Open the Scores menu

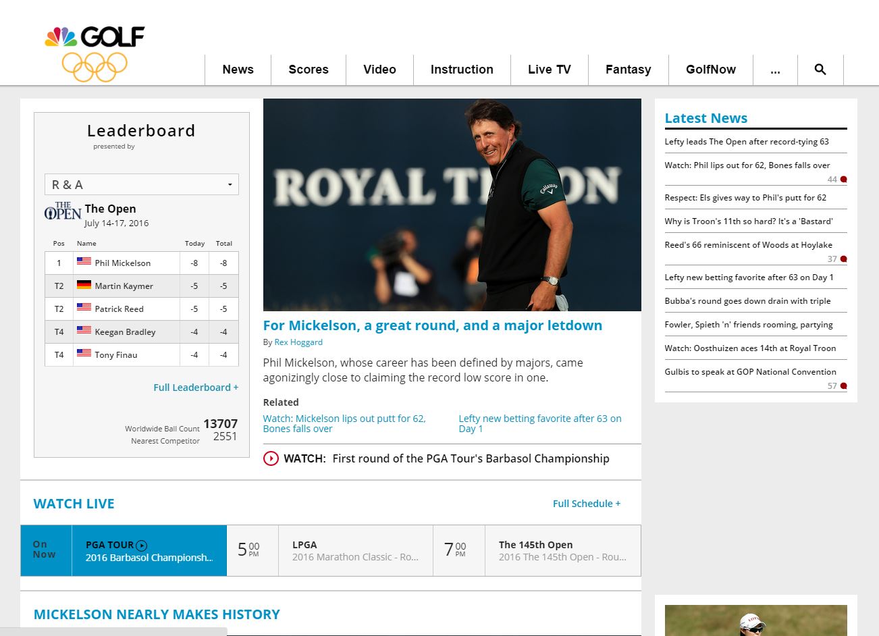[309, 70]
